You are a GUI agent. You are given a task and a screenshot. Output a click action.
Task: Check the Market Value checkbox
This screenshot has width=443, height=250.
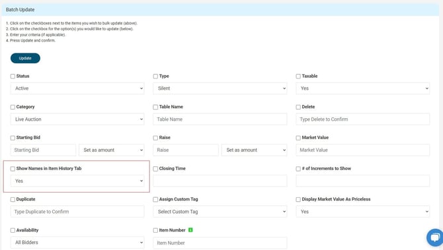[298, 138]
